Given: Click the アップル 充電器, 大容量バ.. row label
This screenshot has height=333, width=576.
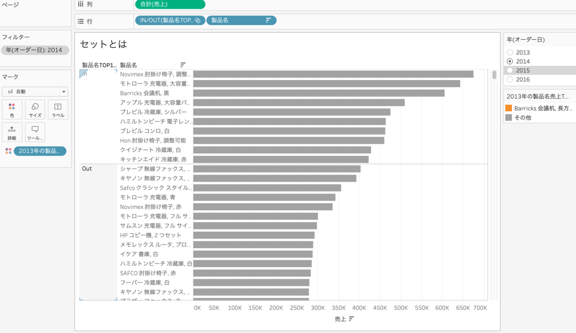Looking at the screenshot, I should point(155,103).
